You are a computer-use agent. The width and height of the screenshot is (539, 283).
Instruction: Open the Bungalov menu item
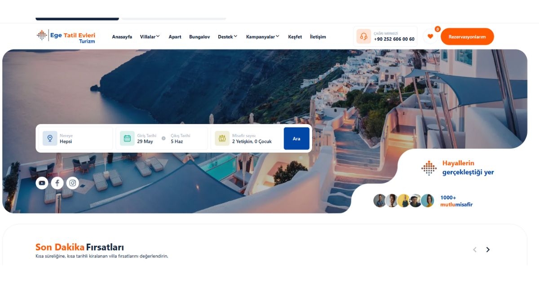199,37
